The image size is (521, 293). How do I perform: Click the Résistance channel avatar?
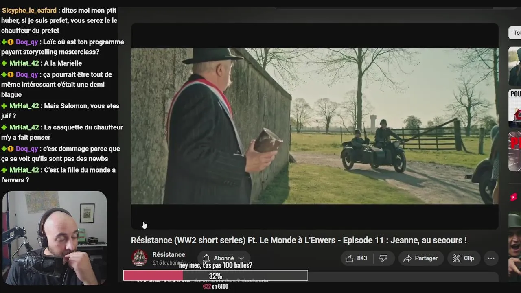coord(139,258)
